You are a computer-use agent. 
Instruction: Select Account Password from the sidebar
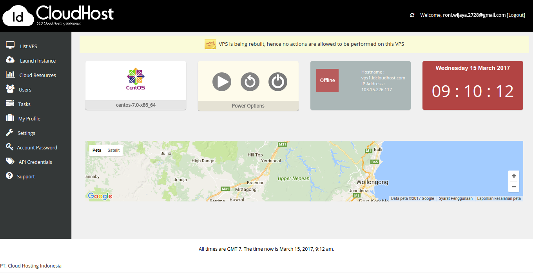[x=37, y=147]
